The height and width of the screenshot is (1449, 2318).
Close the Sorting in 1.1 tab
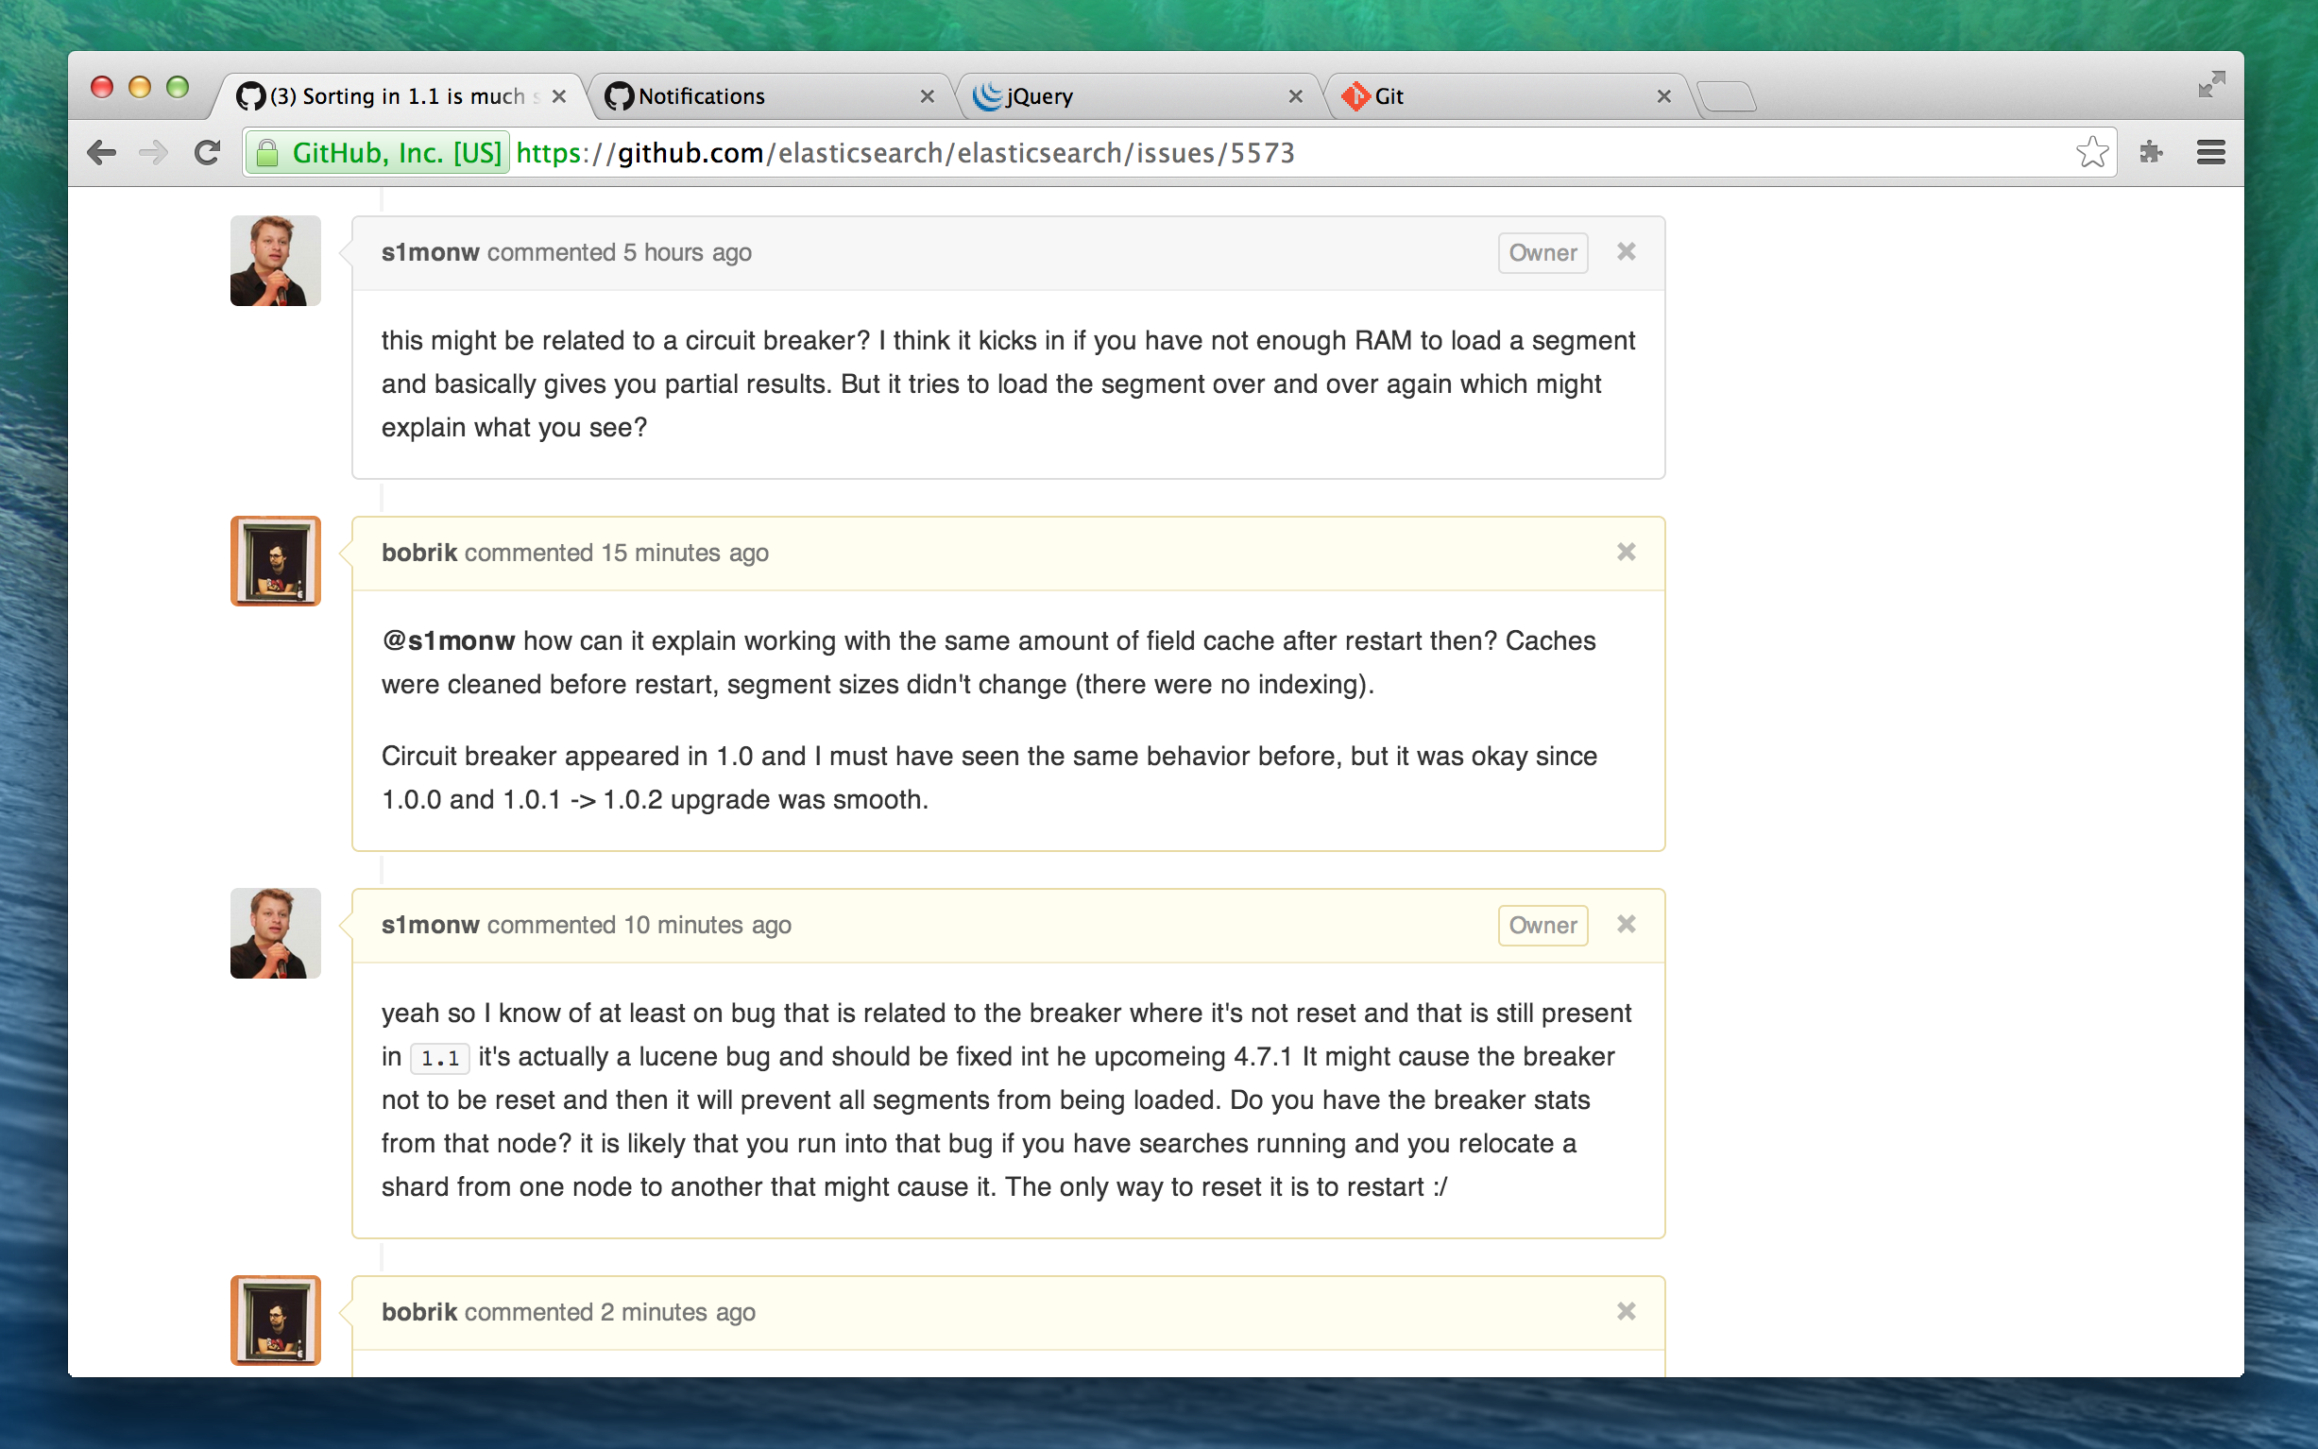(x=558, y=95)
